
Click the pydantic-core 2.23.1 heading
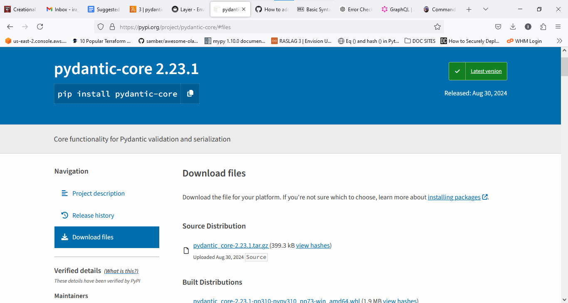126,69
